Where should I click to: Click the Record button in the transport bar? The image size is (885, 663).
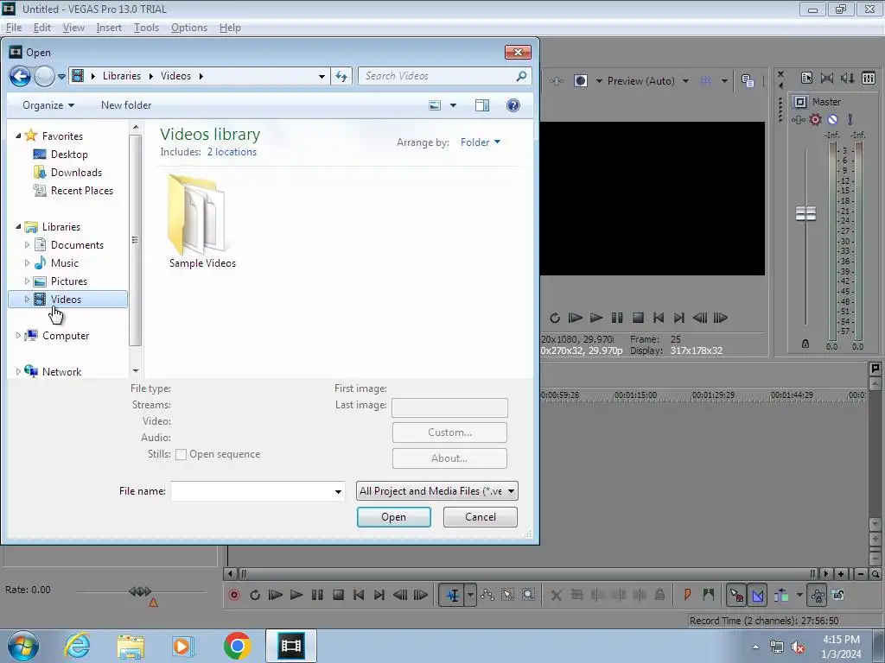[234, 595]
